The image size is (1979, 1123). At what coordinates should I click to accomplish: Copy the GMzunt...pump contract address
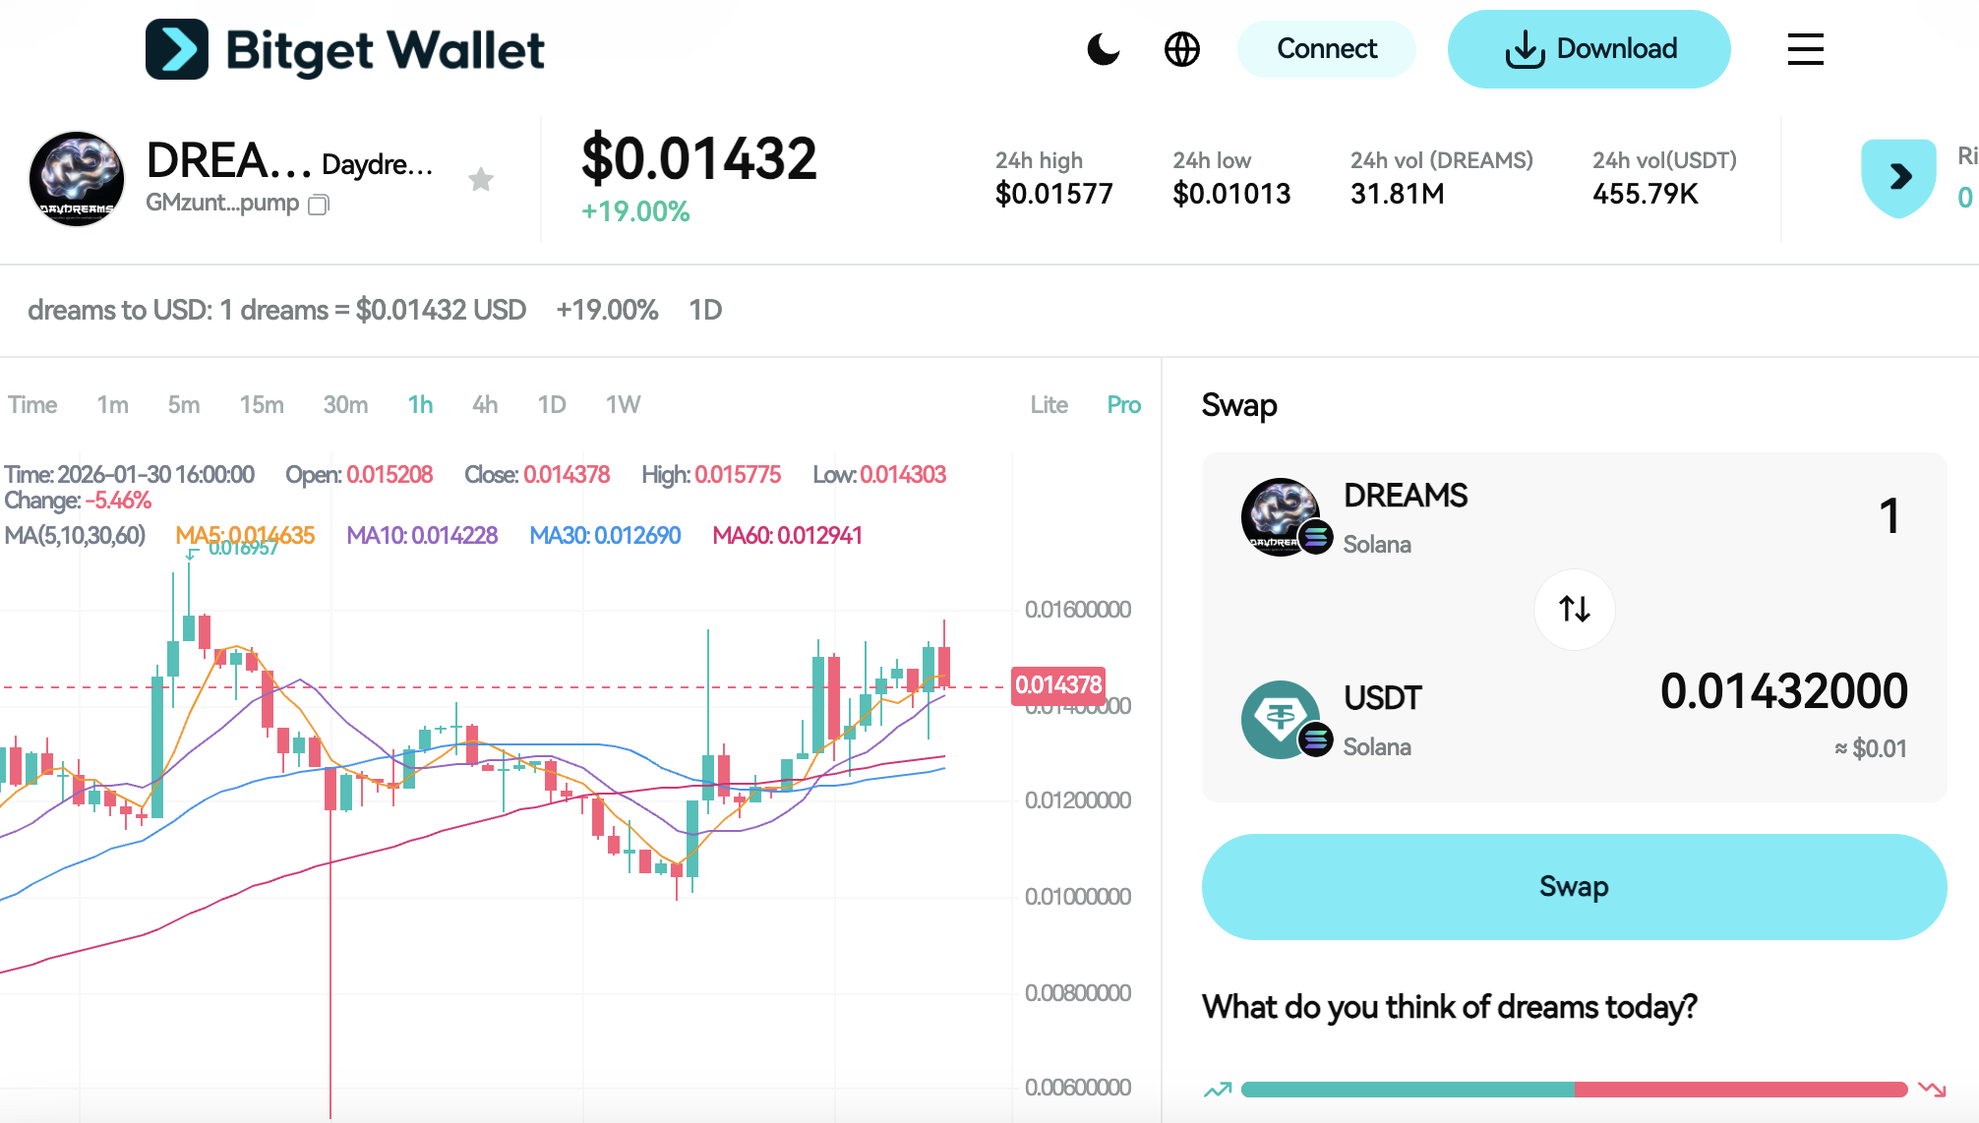coord(318,205)
